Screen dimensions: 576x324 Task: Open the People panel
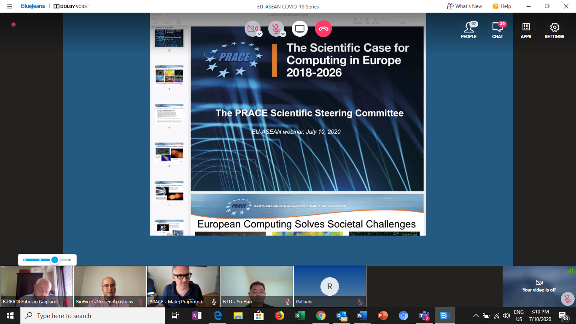point(468,30)
